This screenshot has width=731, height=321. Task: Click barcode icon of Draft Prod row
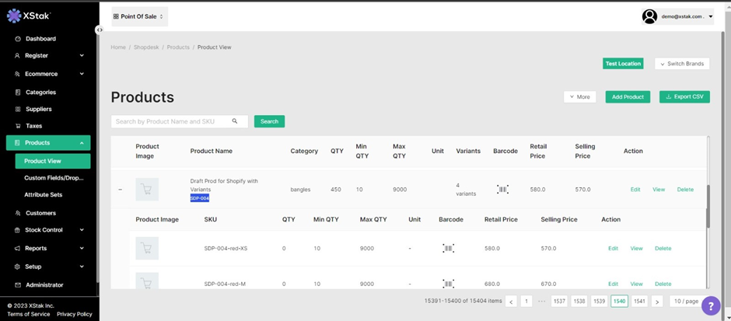[503, 189]
